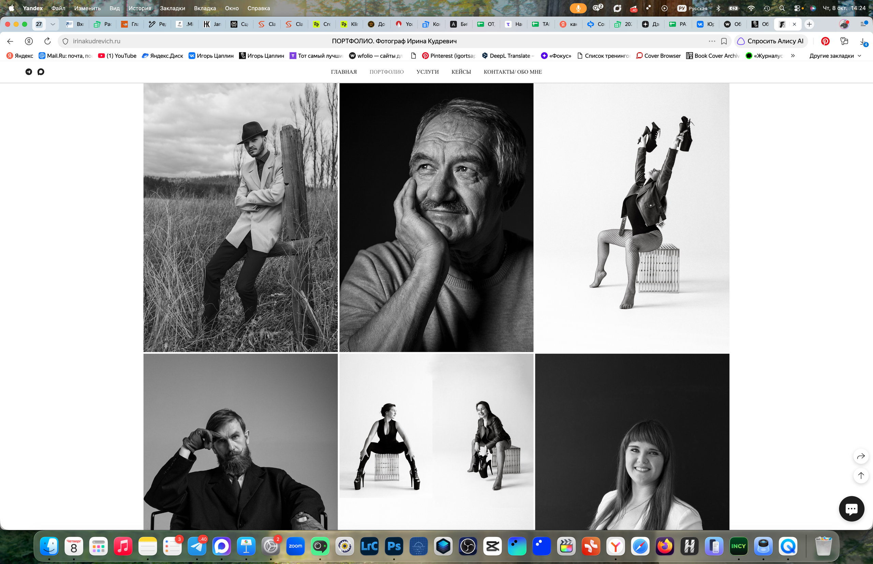Open the man in hat field photo
This screenshot has height=564, width=873.
click(240, 217)
